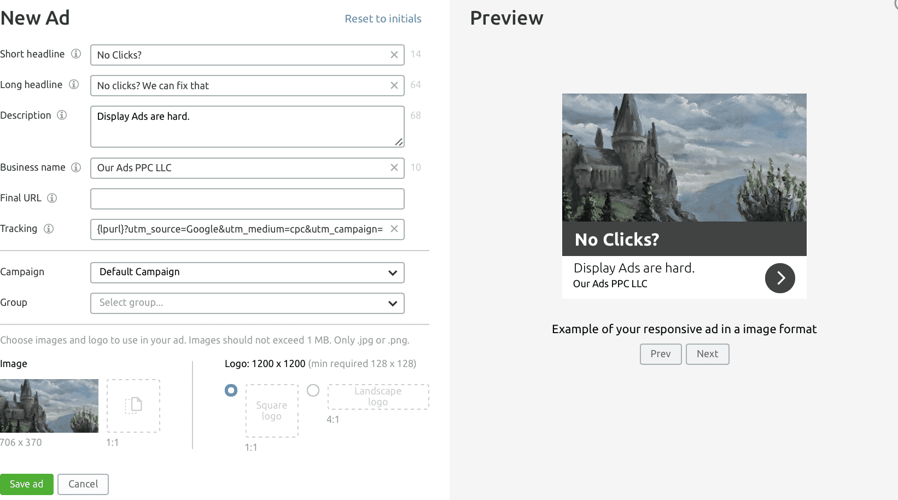Screen dimensions: 898x500
Task: Clear the Short headline field
Action: coord(394,55)
